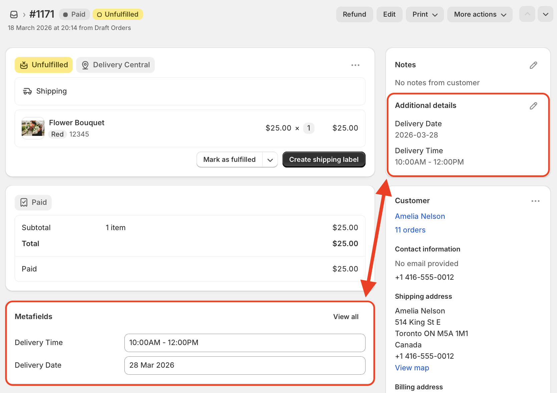Open the 11 orders link
The image size is (557, 393).
410,230
